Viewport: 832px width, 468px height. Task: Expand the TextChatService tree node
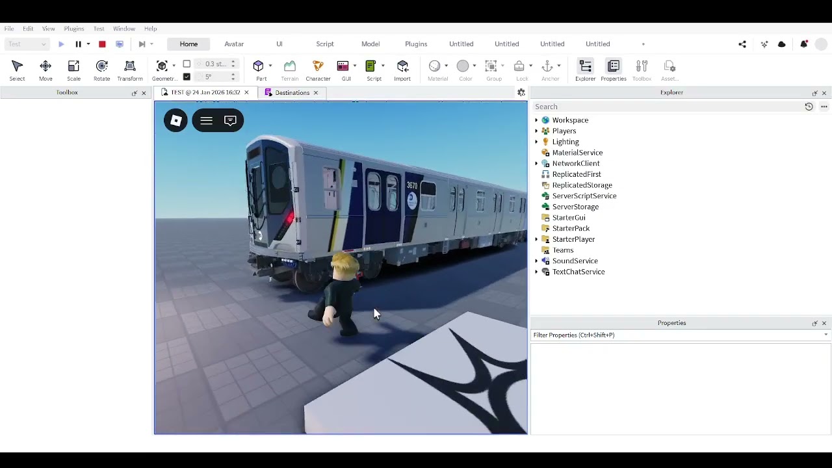point(536,272)
